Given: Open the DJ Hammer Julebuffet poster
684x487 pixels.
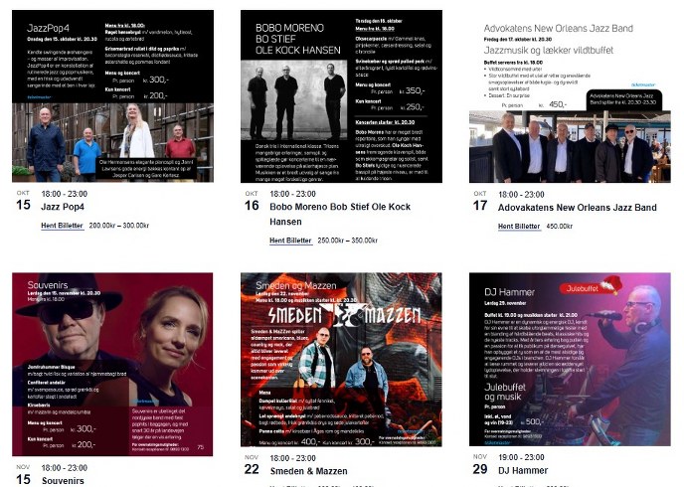Looking at the screenshot, I should pyautogui.click(x=570, y=359).
